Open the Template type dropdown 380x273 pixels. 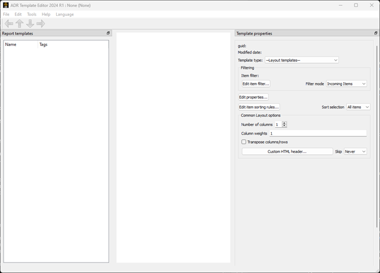[302, 60]
